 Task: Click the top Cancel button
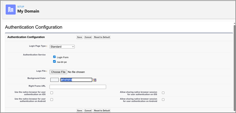click(88, 37)
